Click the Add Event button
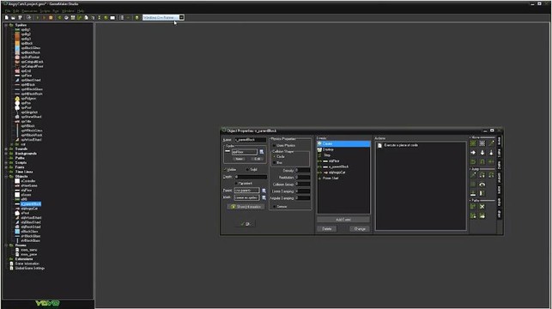The width and height of the screenshot is (552, 309). (x=343, y=220)
